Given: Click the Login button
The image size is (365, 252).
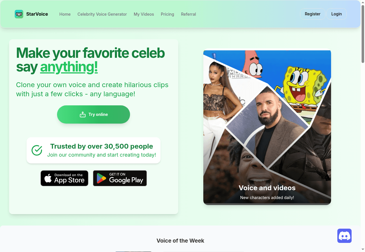Looking at the screenshot, I should (x=336, y=14).
